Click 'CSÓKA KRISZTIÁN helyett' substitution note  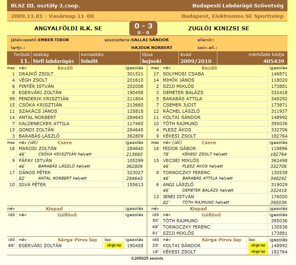point(65,154)
